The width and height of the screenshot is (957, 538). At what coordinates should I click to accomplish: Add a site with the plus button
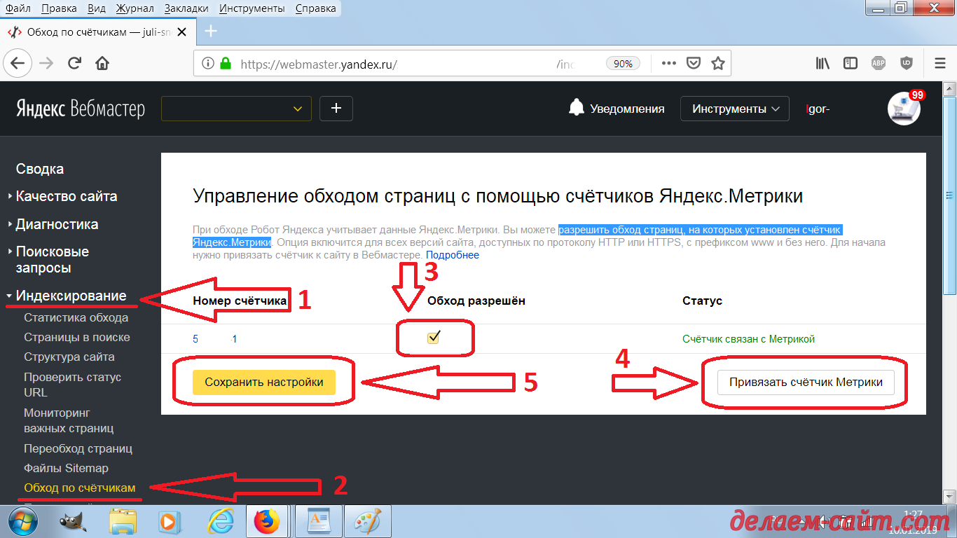coord(336,109)
